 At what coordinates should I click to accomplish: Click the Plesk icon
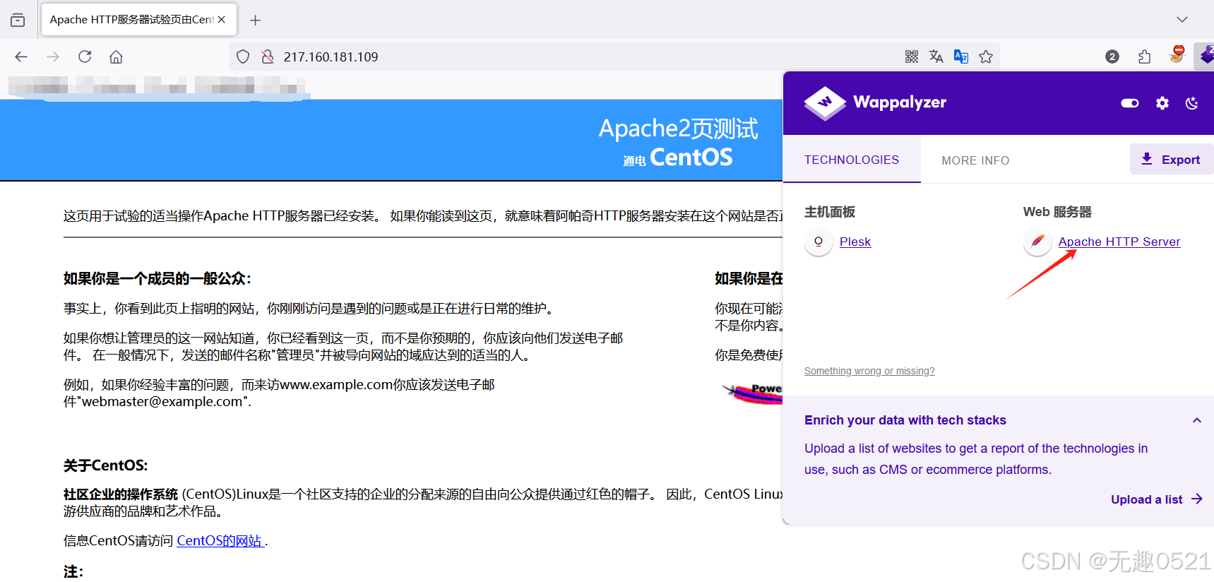(819, 242)
